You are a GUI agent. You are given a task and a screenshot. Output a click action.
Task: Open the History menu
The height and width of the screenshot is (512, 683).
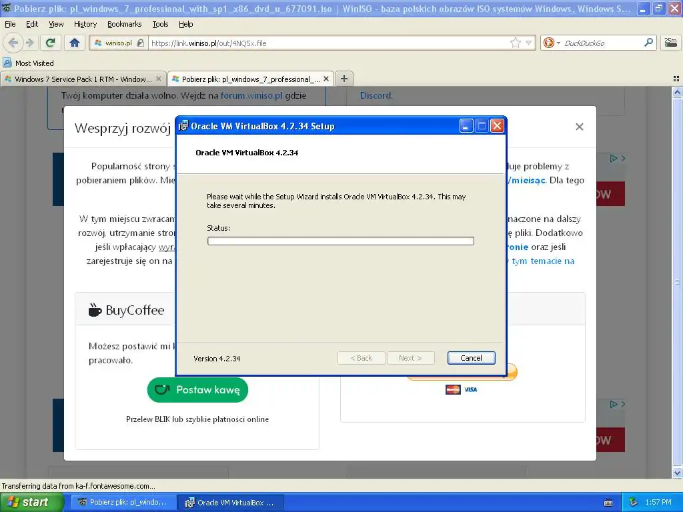(x=85, y=24)
